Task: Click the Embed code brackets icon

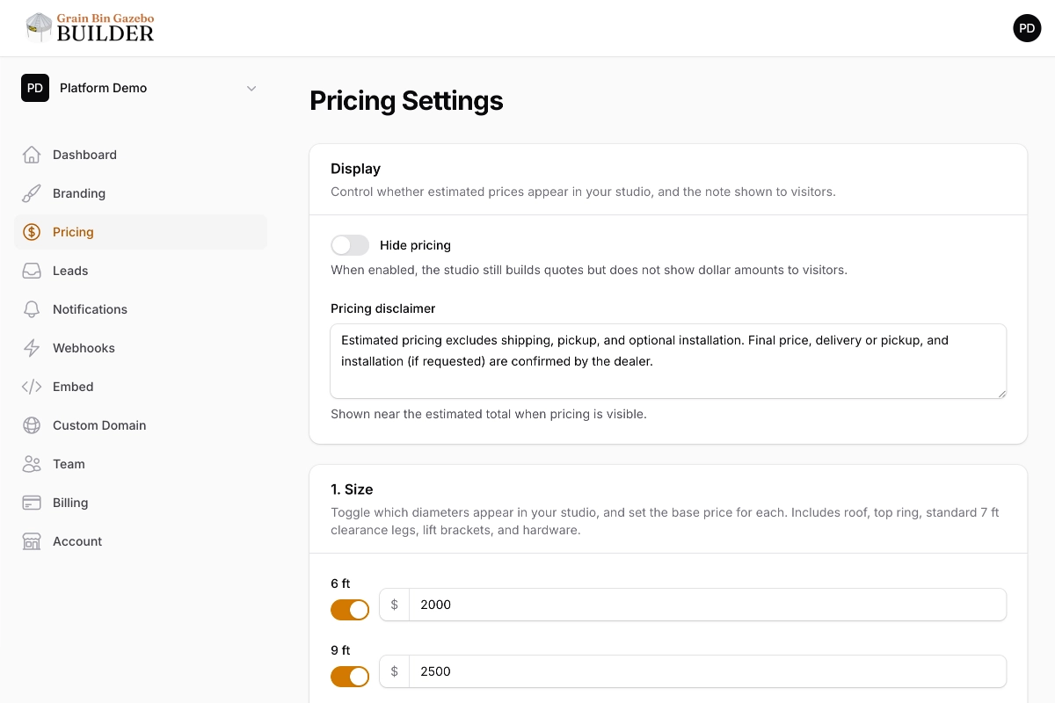Action: [32, 387]
